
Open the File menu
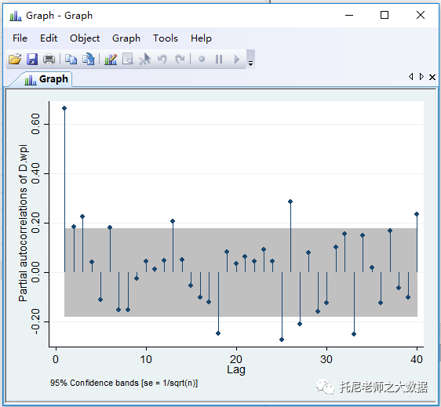20,38
